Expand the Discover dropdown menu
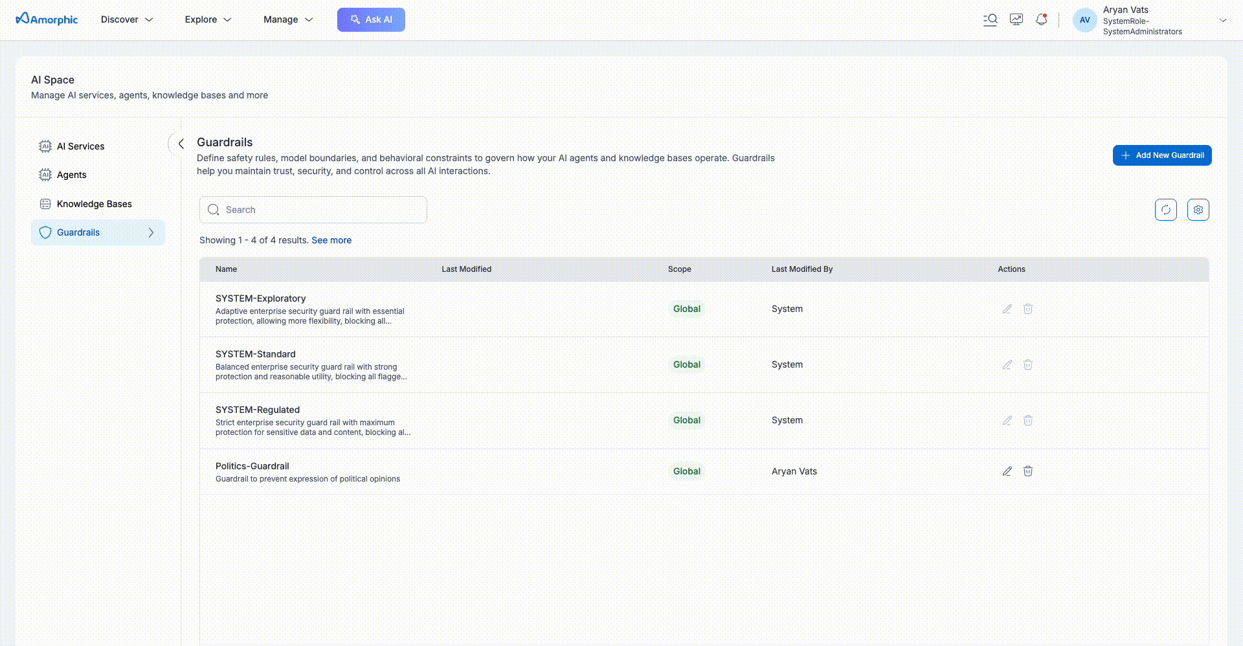1243x646 pixels. [x=127, y=19]
